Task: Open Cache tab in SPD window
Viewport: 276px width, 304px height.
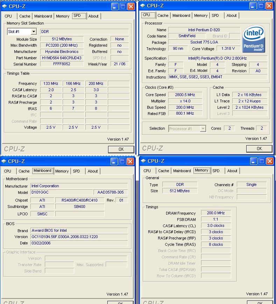Action: point(24,16)
